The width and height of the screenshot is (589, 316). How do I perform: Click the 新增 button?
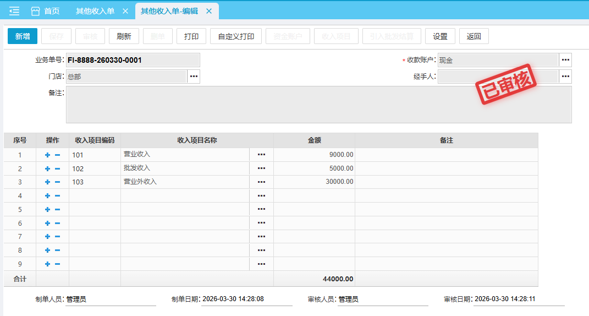[x=23, y=36]
